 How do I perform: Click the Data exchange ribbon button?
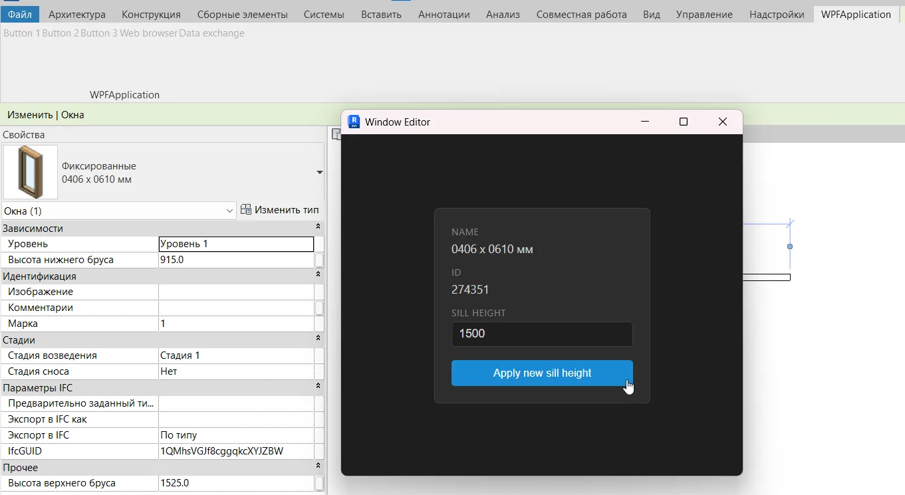[211, 33]
